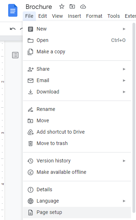The height and width of the screenshot is (220, 136).
Task: Click the File menu scrollbar
Action: (134, 118)
